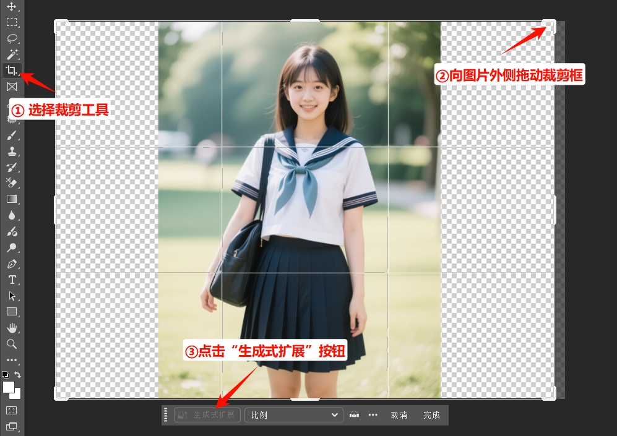
Task: Open the 比例 ratio dropdown
Action: pyautogui.click(x=294, y=415)
